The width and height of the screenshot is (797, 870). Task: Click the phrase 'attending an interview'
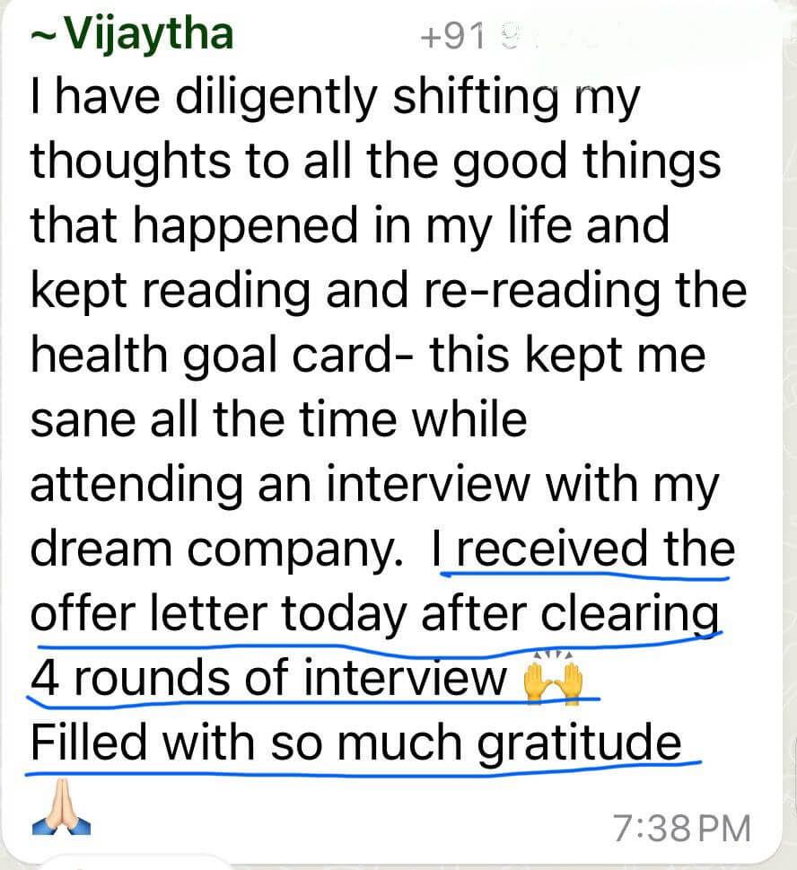pyautogui.click(x=287, y=485)
